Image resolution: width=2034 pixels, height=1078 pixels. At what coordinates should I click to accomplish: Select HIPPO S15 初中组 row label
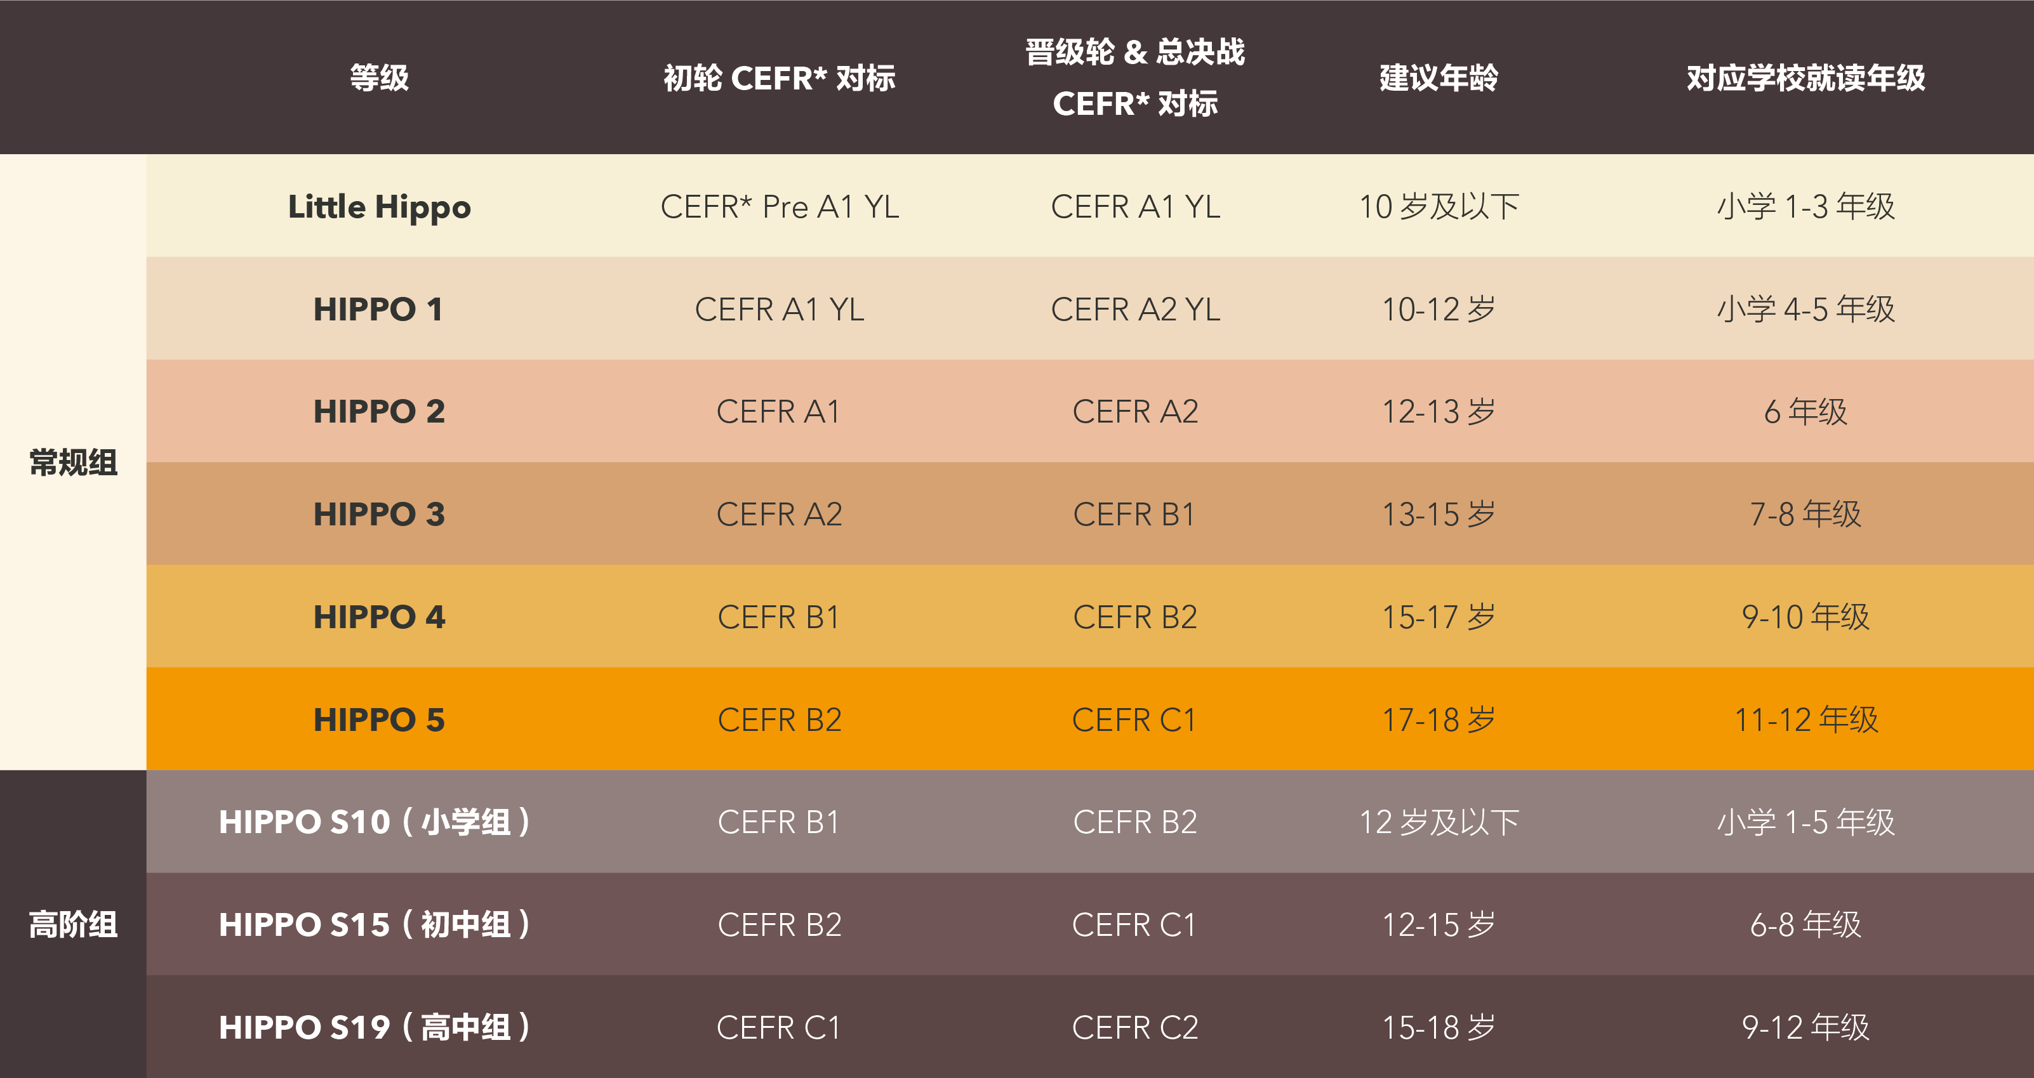point(375,925)
